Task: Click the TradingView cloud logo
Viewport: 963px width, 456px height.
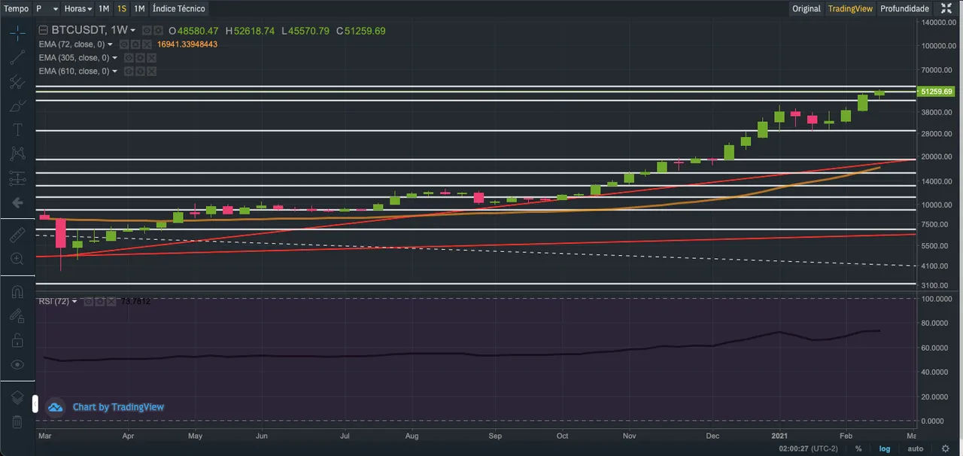Action: (x=56, y=407)
